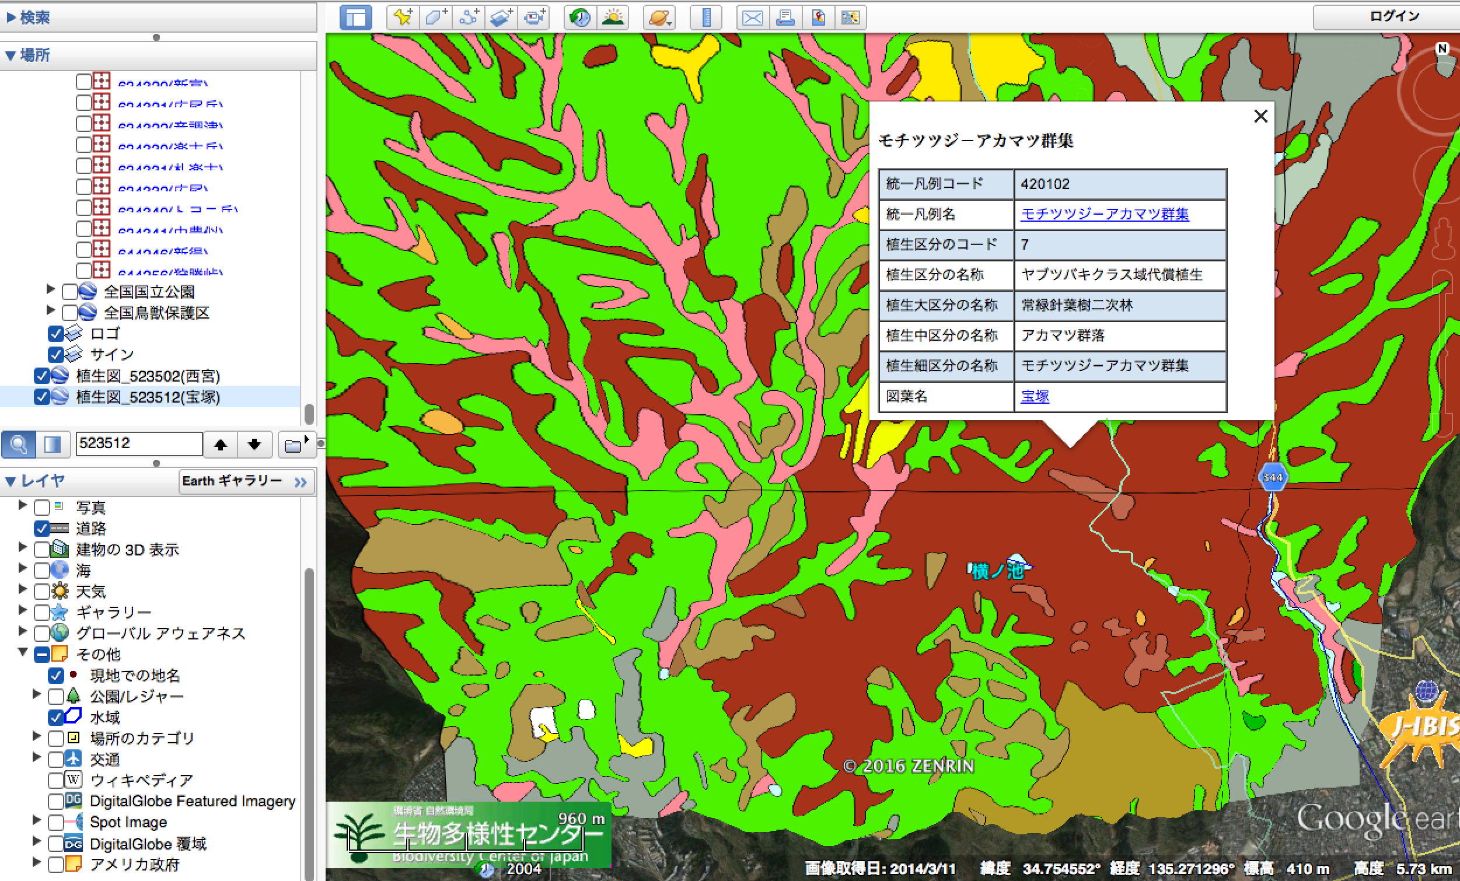Click the 横ノ池 place label on map
Viewport: 1460px width, 881px height.
[x=998, y=570]
